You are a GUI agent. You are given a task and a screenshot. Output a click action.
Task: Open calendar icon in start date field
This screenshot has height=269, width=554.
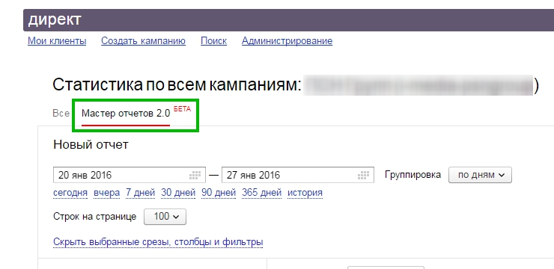pyautogui.click(x=195, y=175)
